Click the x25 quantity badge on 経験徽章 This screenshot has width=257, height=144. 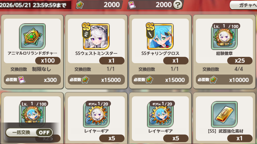tap(240, 61)
